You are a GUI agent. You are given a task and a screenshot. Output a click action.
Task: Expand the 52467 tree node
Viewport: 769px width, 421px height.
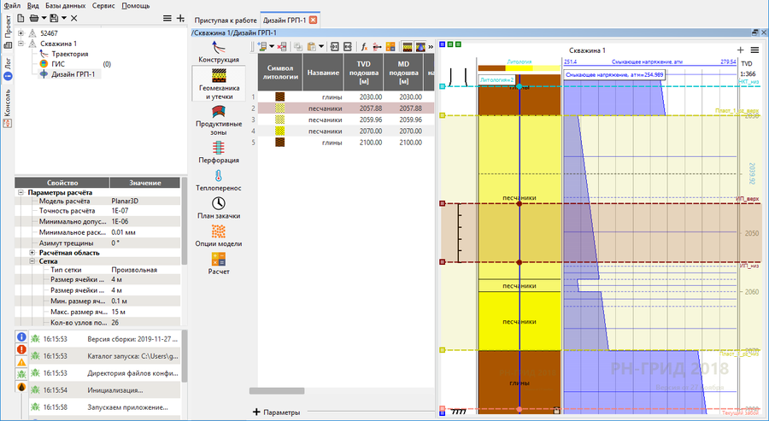point(21,33)
